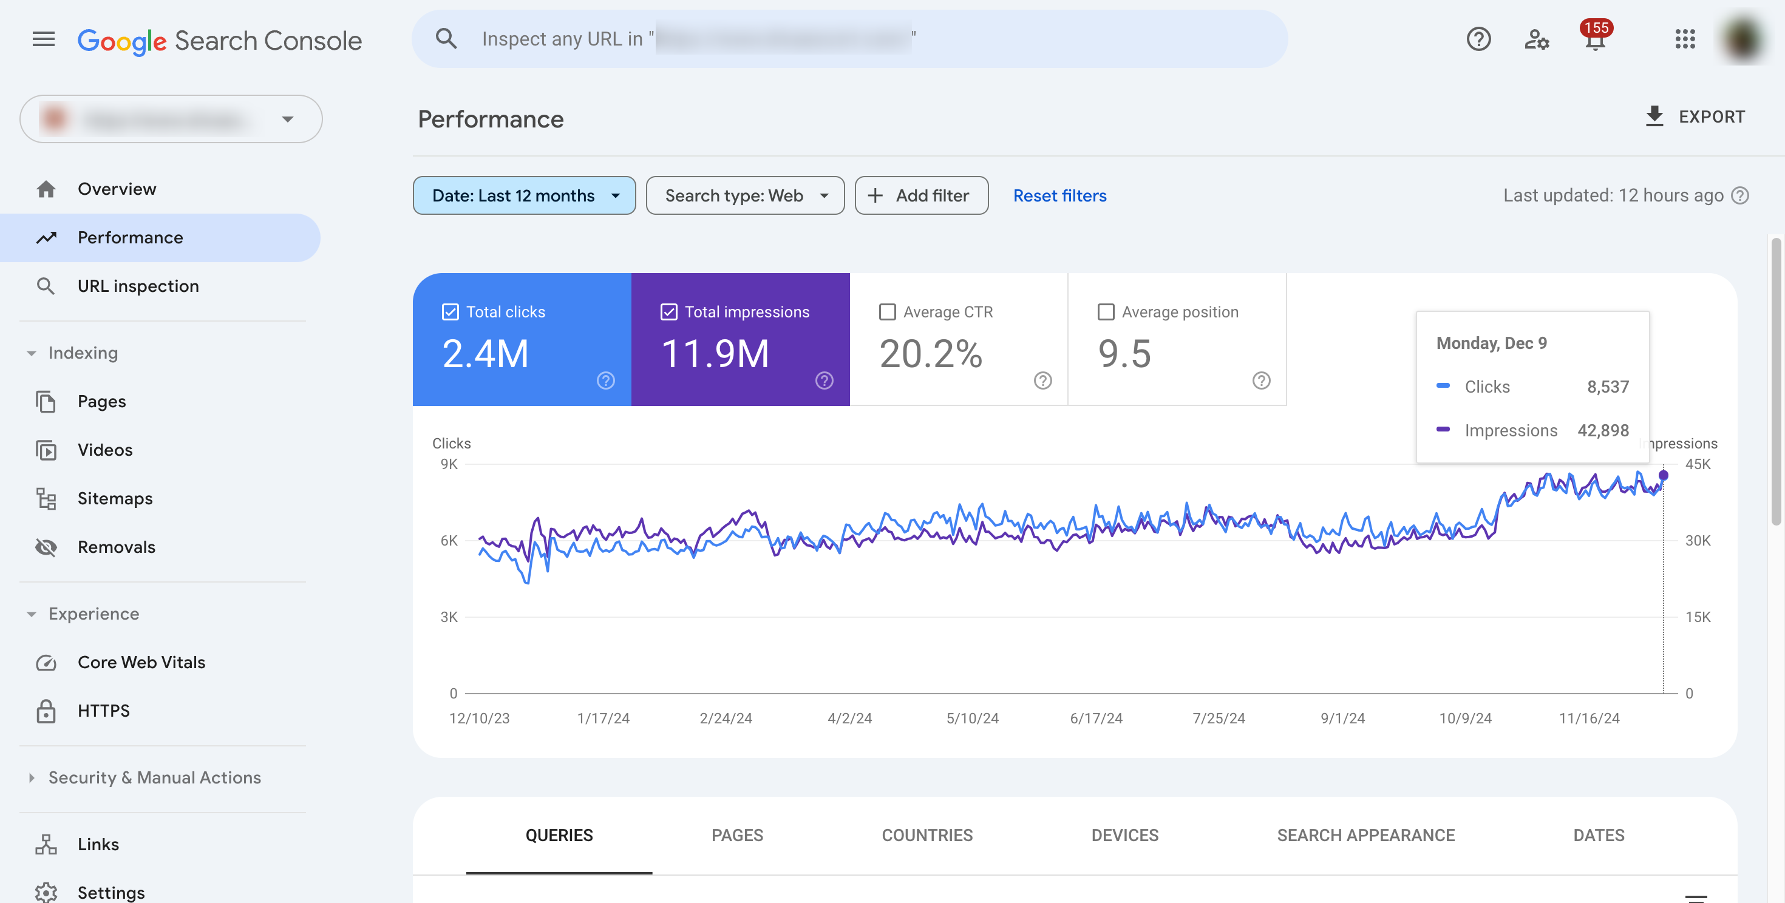Expand Security & Manual Actions section
The image size is (1785, 903).
tap(154, 777)
